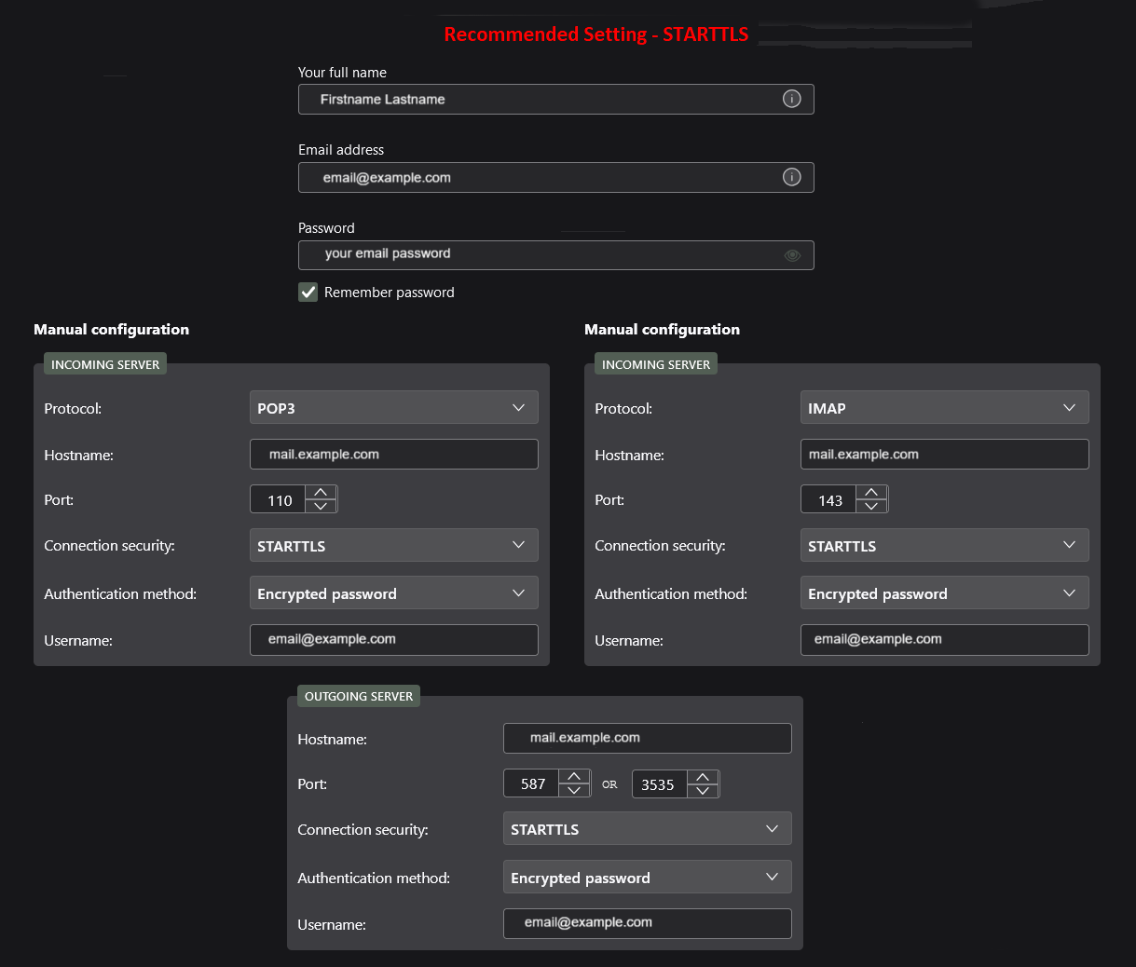The image size is (1136, 967).
Task: Open the POP3 protocol dropdown
Action: point(393,408)
